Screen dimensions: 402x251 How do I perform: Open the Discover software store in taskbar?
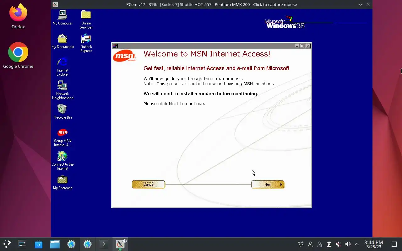[x=39, y=244]
